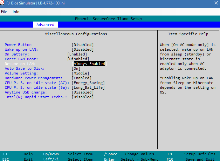The image size is (220, 161).
Task: Open the File menu
Action: pos(4,12)
